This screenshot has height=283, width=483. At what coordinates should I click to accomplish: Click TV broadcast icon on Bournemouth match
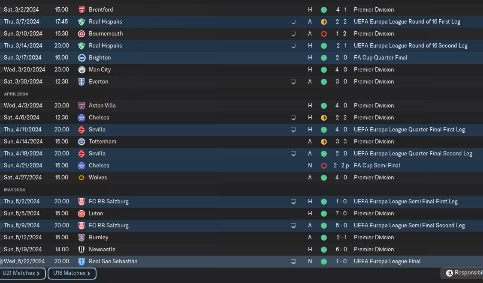(293, 33)
